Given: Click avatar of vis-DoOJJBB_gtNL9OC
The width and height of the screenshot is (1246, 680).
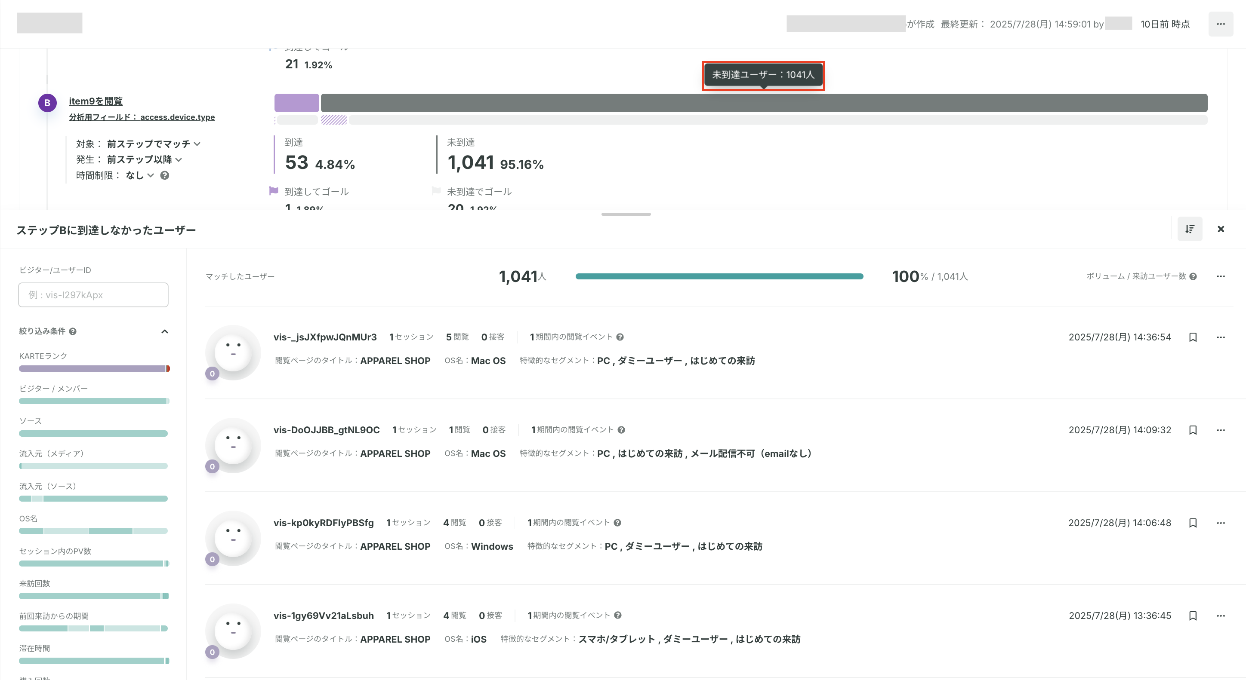Looking at the screenshot, I should pyautogui.click(x=233, y=446).
